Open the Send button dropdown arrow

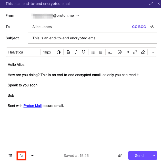154,156
